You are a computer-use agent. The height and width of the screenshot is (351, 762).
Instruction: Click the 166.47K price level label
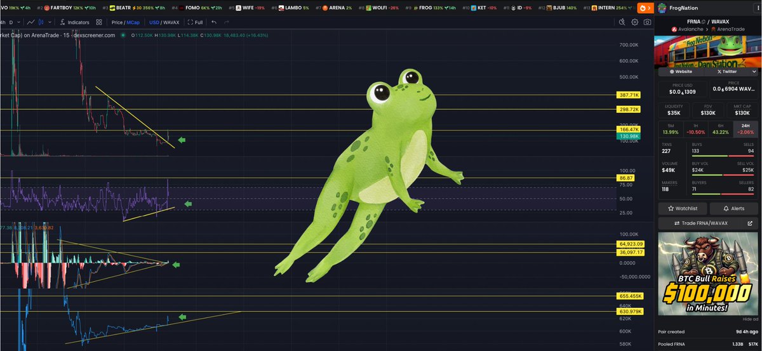(x=629, y=129)
